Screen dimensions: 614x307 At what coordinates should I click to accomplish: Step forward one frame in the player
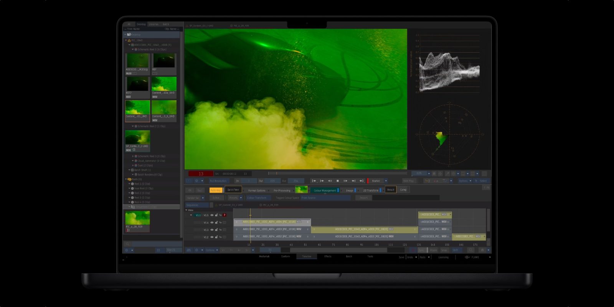[345, 181]
